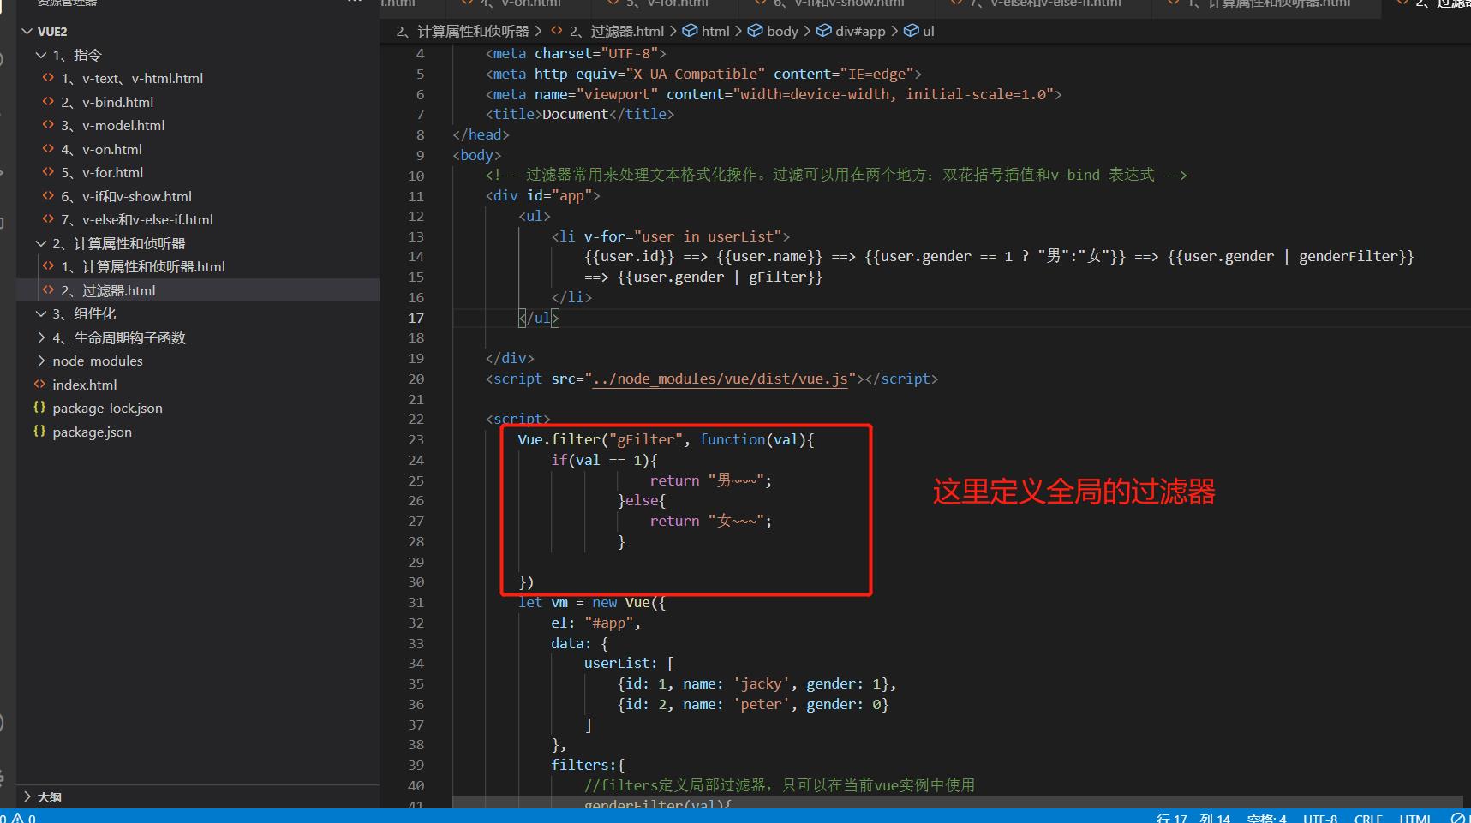The width and height of the screenshot is (1471, 823).
Task: Click the file icon of 2、过滤器.html breadcrumb
Action: (557, 31)
